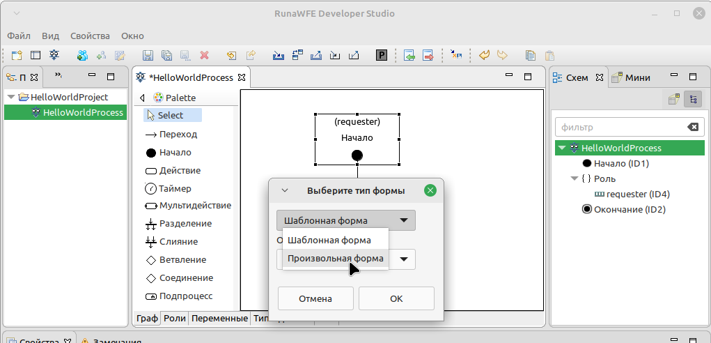The width and height of the screenshot is (711, 343).
Task: Pick the Таймер timer tool
Action: point(169,188)
